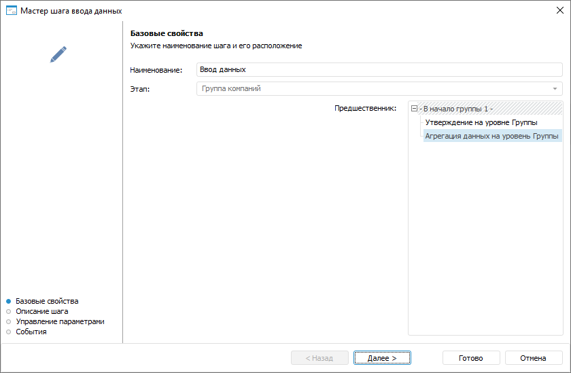
Task: Close the data entry step wizard window
Action: pos(559,11)
